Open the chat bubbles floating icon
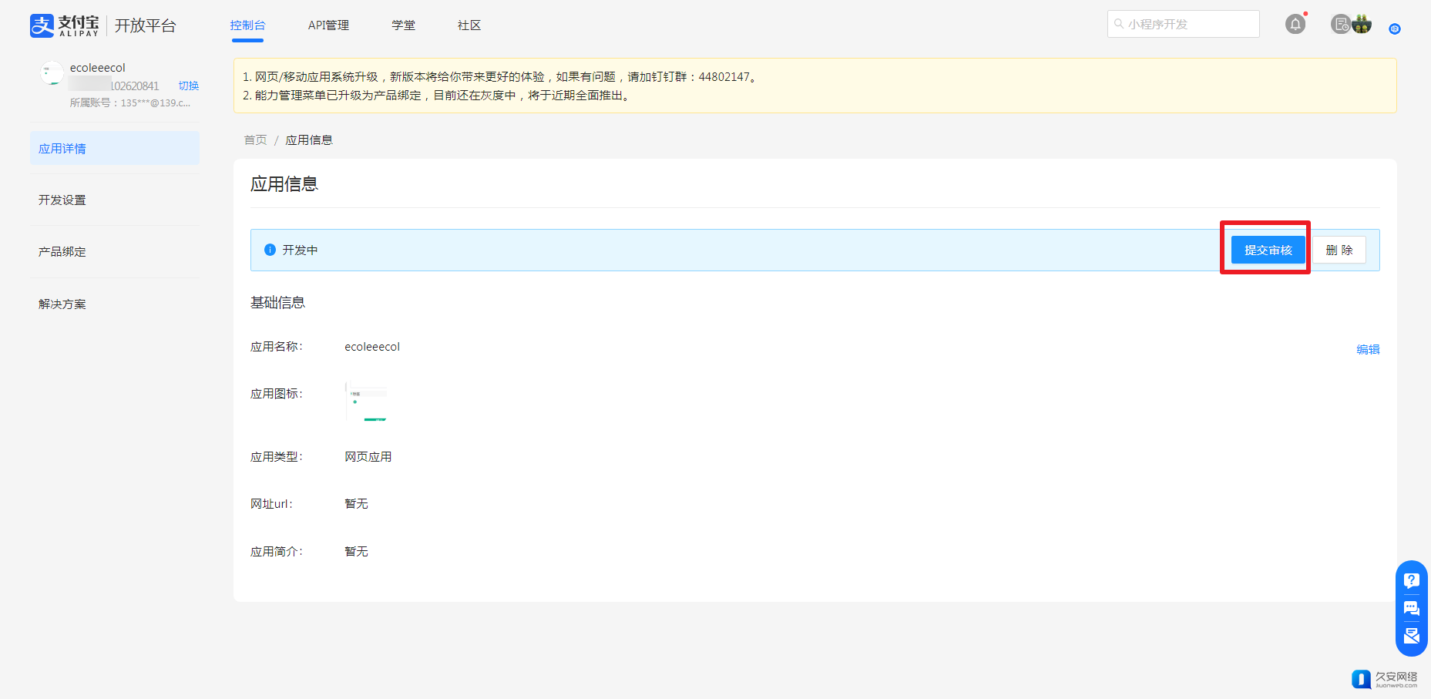Screen dimensions: 1431x699 [1411, 608]
